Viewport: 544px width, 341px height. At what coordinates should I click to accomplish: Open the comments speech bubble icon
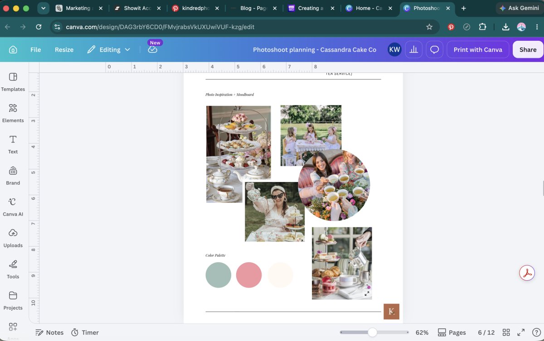434,49
